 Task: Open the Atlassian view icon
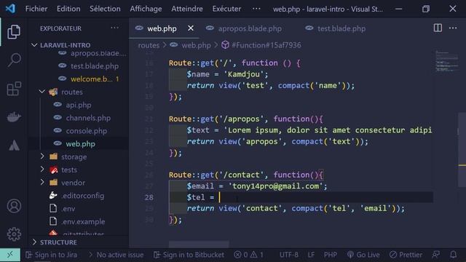14,146
